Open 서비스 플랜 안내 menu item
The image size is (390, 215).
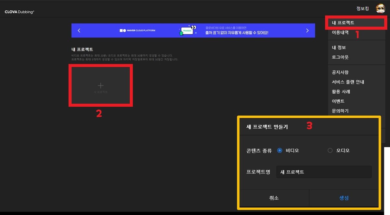(348, 82)
